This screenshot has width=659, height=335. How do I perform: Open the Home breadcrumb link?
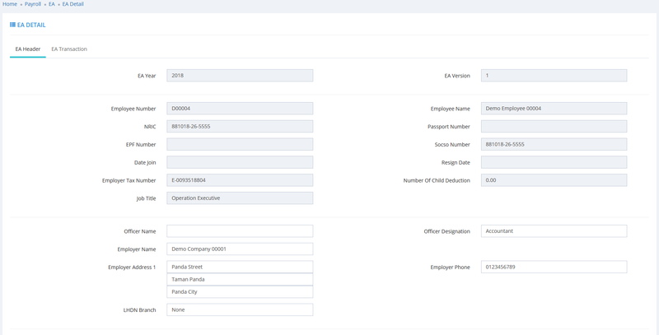pos(10,4)
